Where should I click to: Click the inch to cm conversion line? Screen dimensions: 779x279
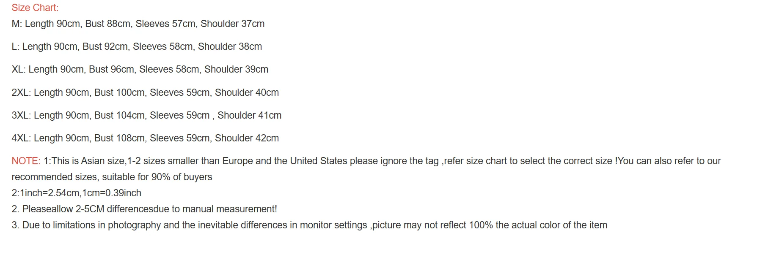76,193
